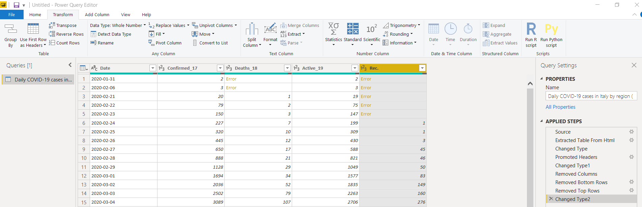Click the Pivot Column icon
The image size is (642, 207).
click(151, 43)
